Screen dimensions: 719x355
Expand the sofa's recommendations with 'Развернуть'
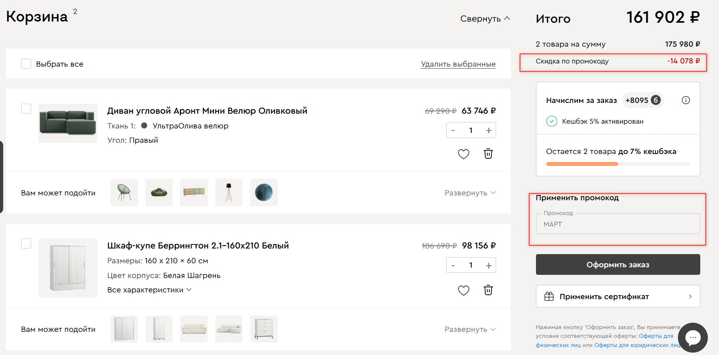click(470, 193)
